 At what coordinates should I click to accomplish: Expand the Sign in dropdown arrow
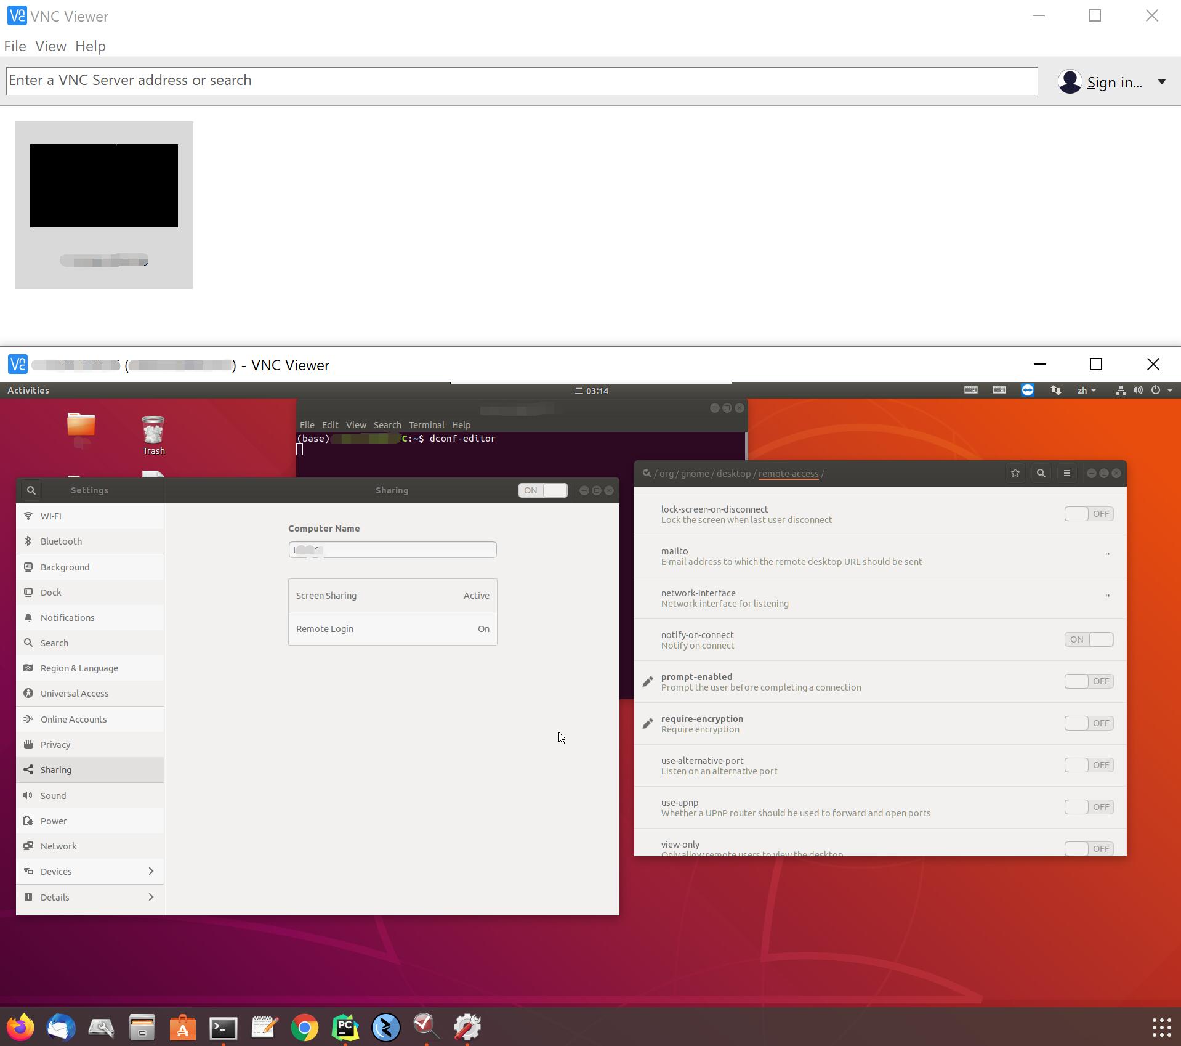(x=1162, y=81)
